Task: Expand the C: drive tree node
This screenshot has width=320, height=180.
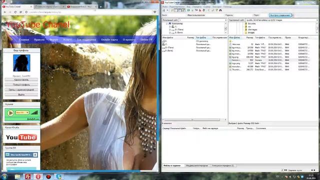Action: tap(170, 26)
